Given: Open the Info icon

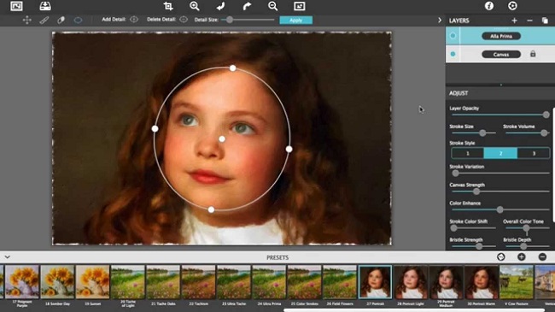Looking at the screenshot, I should 489,6.
